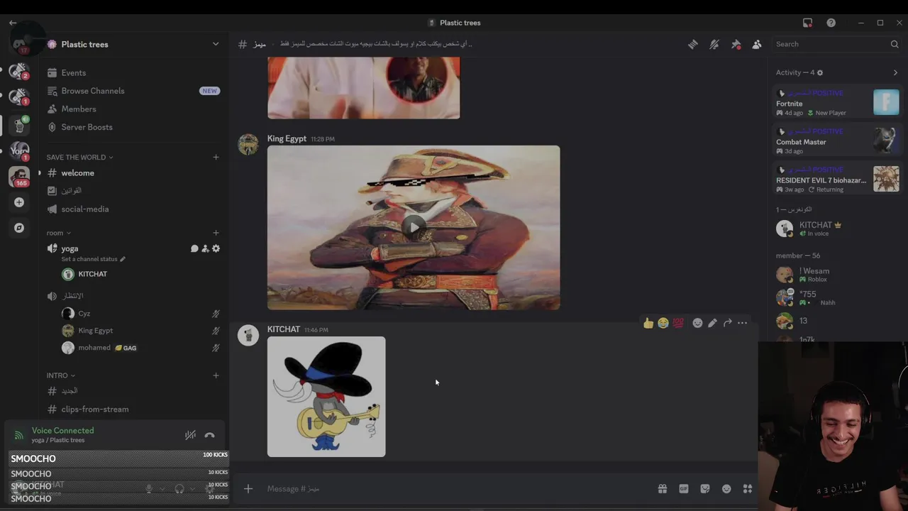Open the Combat Master activity card
Image resolution: width=908 pixels, height=511 pixels.
click(837, 141)
